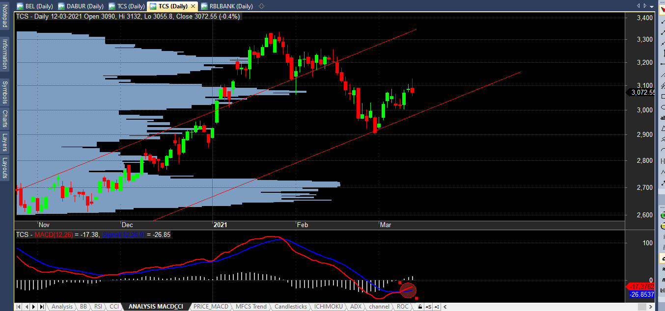
Task: Show the Symbols side panel
Action: point(4,92)
